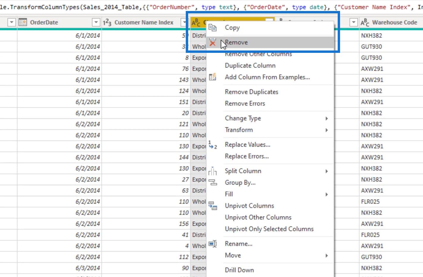The width and height of the screenshot is (423, 277).
Task: Click the ABC type icon on Warehouse Code header
Action: point(365,22)
